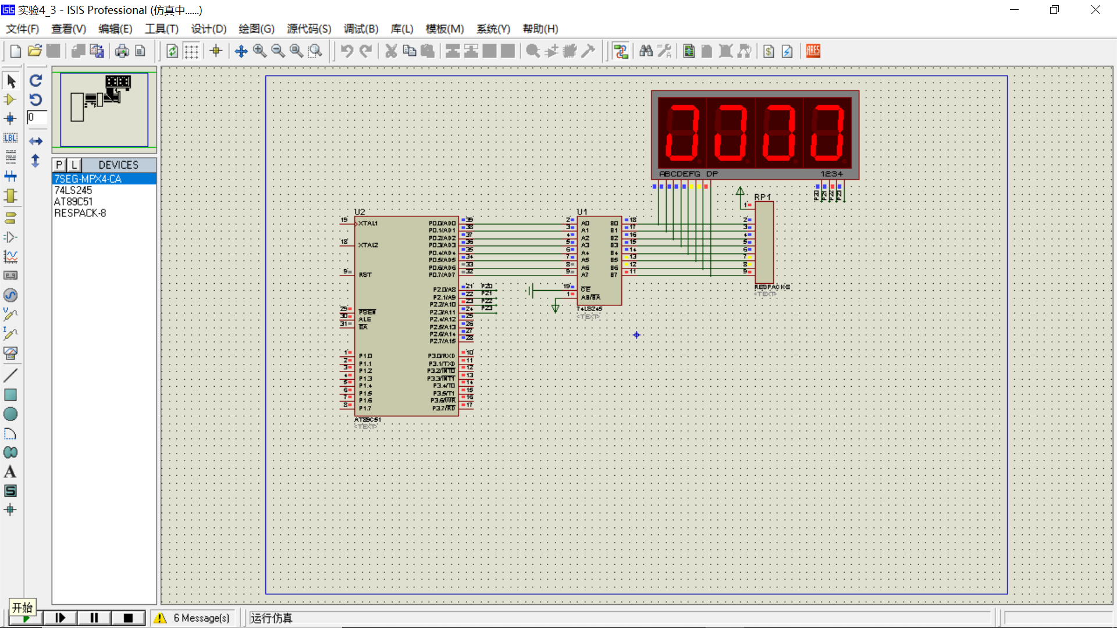Open the 6 Message(s) warning log
1117x628 pixels.
pyautogui.click(x=193, y=618)
